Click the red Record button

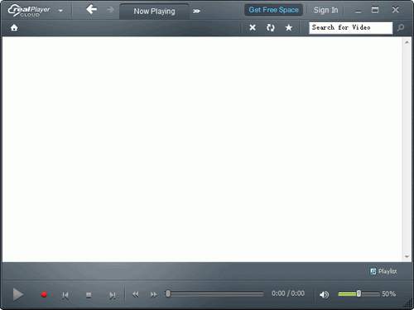pos(44,295)
